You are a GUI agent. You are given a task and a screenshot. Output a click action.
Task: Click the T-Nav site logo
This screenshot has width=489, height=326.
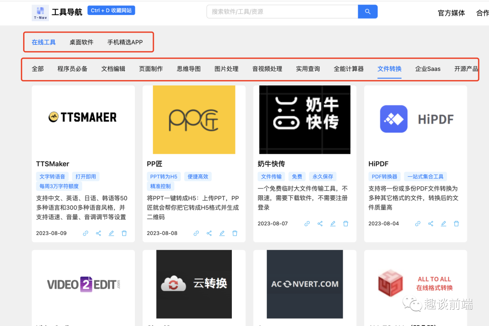click(40, 13)
